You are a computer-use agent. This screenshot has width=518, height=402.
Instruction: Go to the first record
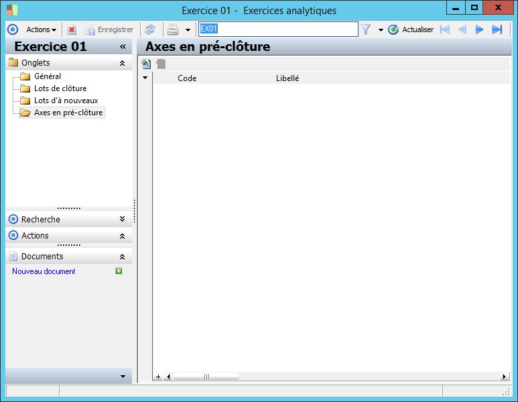coord(445,29)
